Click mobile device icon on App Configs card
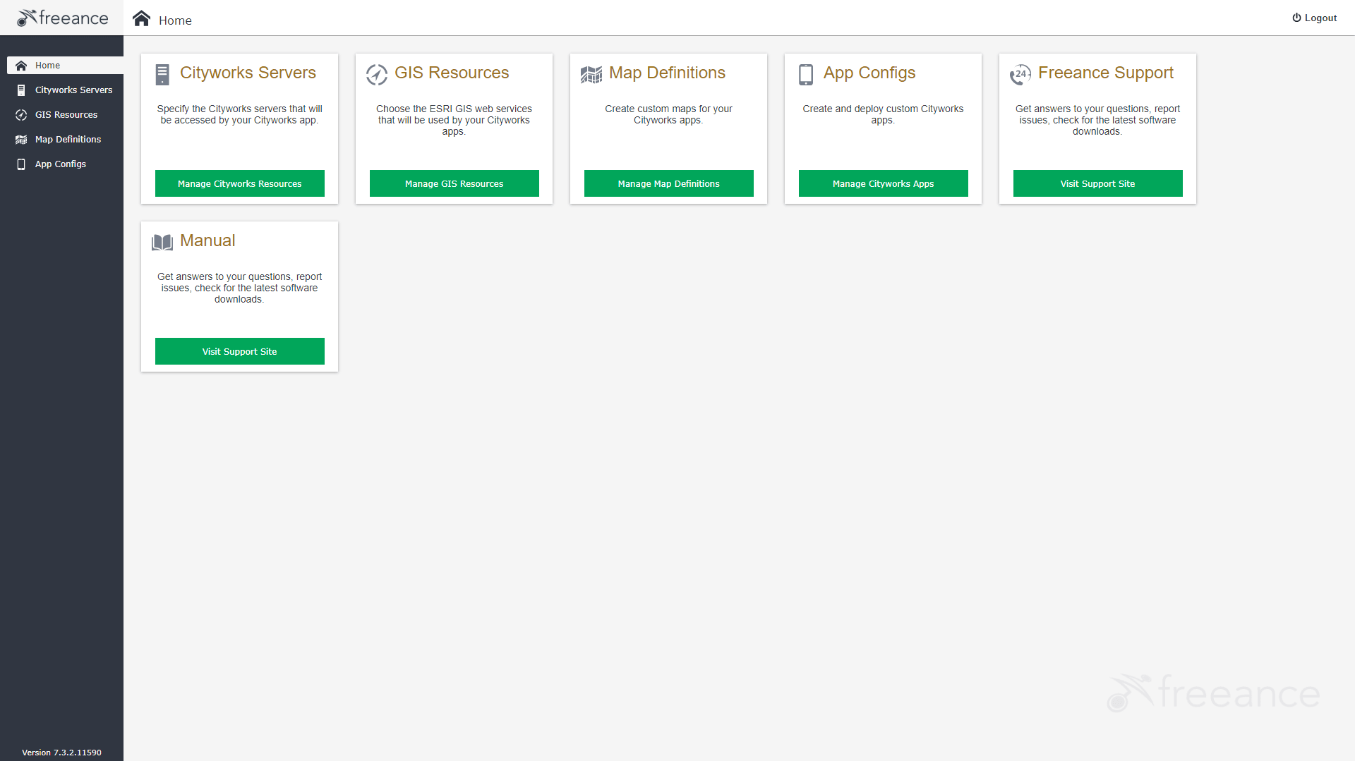The height and width of the screenshot is (761, 1355). coord(806,74)
